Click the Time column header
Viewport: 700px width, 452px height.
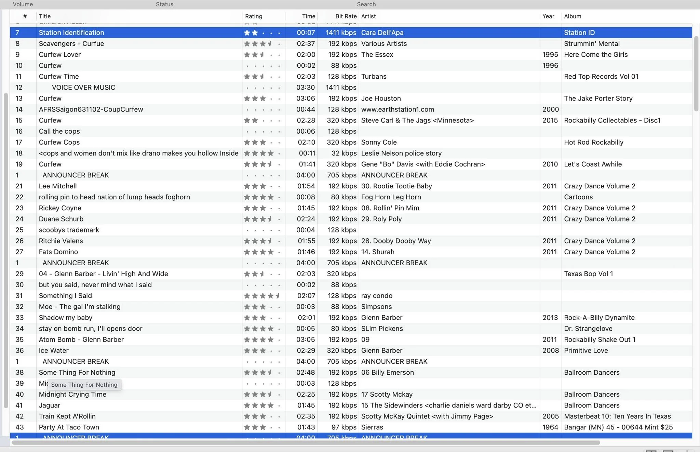coord(309,16)
